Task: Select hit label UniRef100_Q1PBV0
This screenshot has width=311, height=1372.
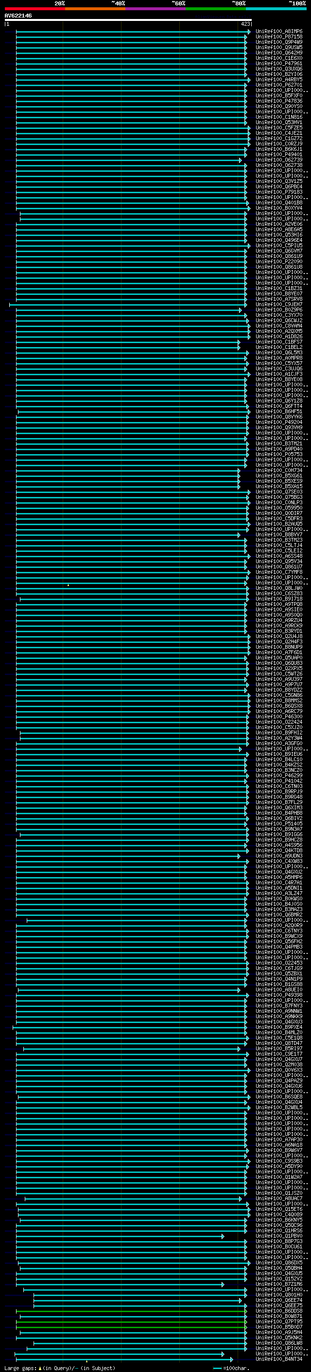Action: [279, 1236]
